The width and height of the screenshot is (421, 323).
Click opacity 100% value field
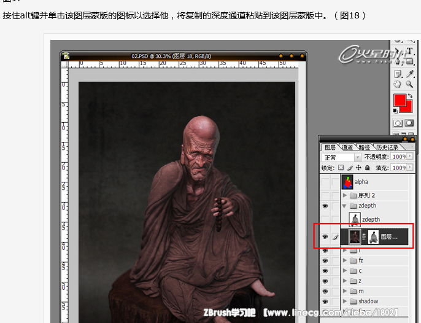[x=400, y=157]
